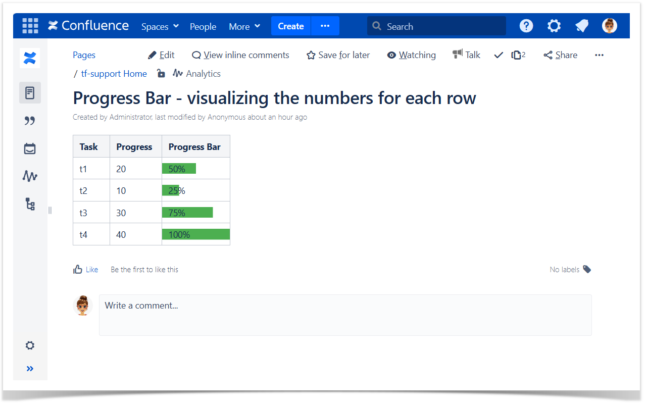Toggle Save for later star
Screen dimensions: 647x405
click(338, 55)
